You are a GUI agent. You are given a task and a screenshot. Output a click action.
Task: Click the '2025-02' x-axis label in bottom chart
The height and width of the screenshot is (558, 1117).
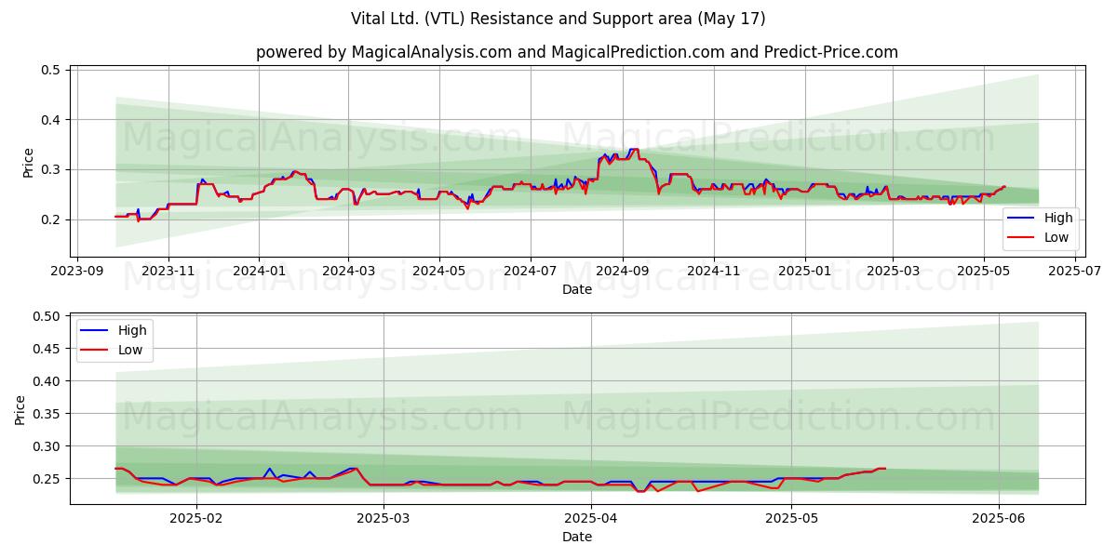pyautogui.click(x=197, y=519)
